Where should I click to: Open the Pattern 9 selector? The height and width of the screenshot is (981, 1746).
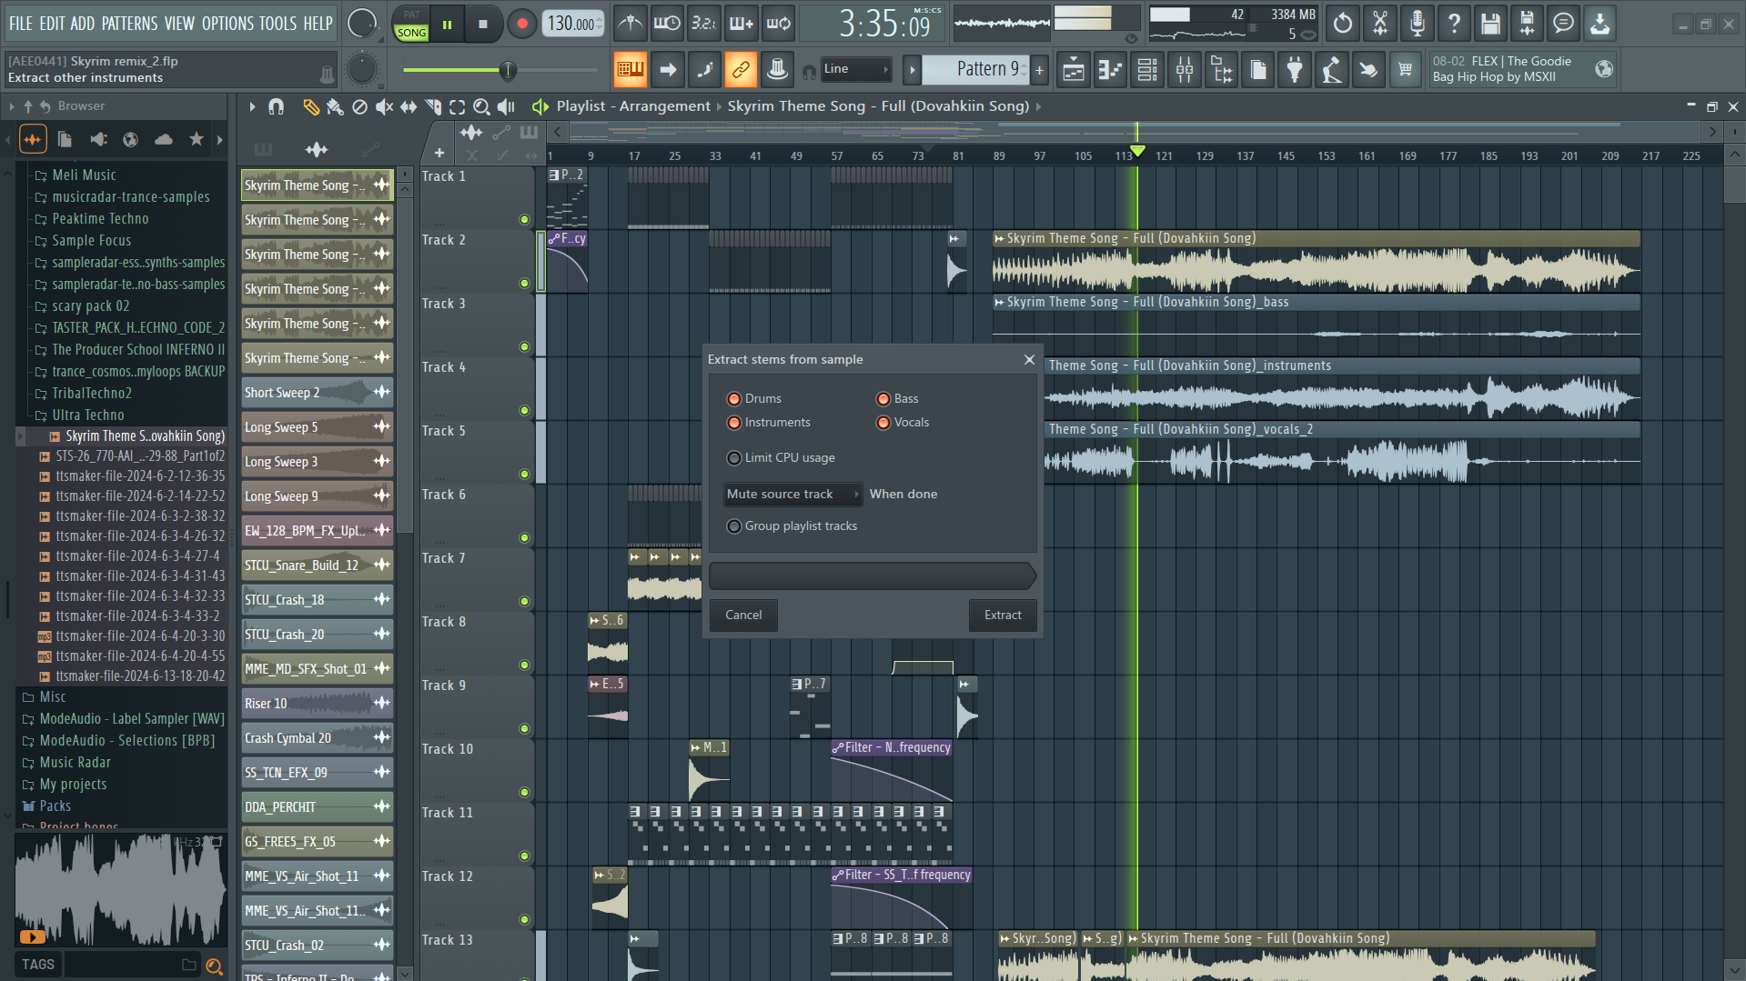(977, 69)
